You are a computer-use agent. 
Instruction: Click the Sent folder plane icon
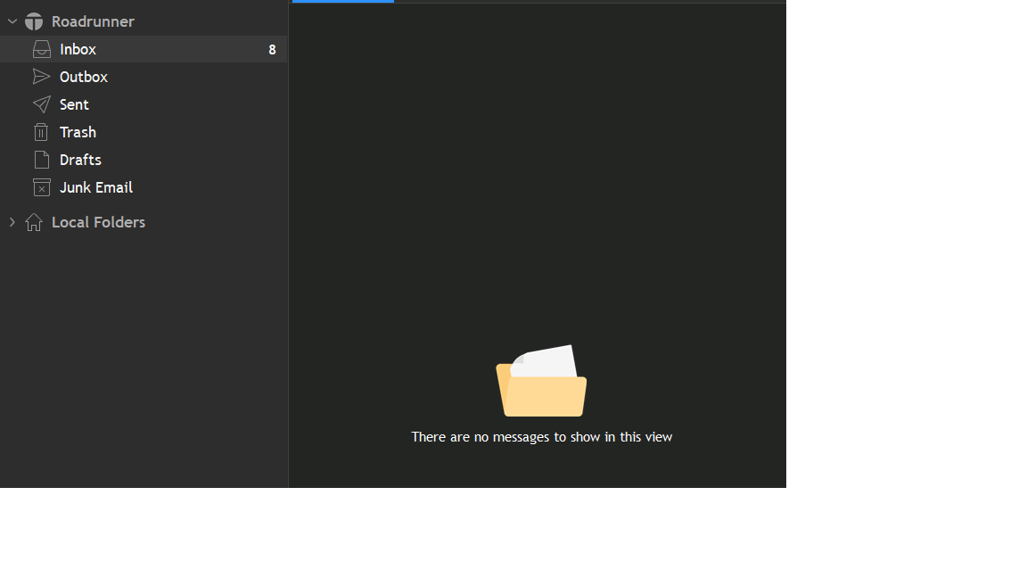[x=41, y=104]
